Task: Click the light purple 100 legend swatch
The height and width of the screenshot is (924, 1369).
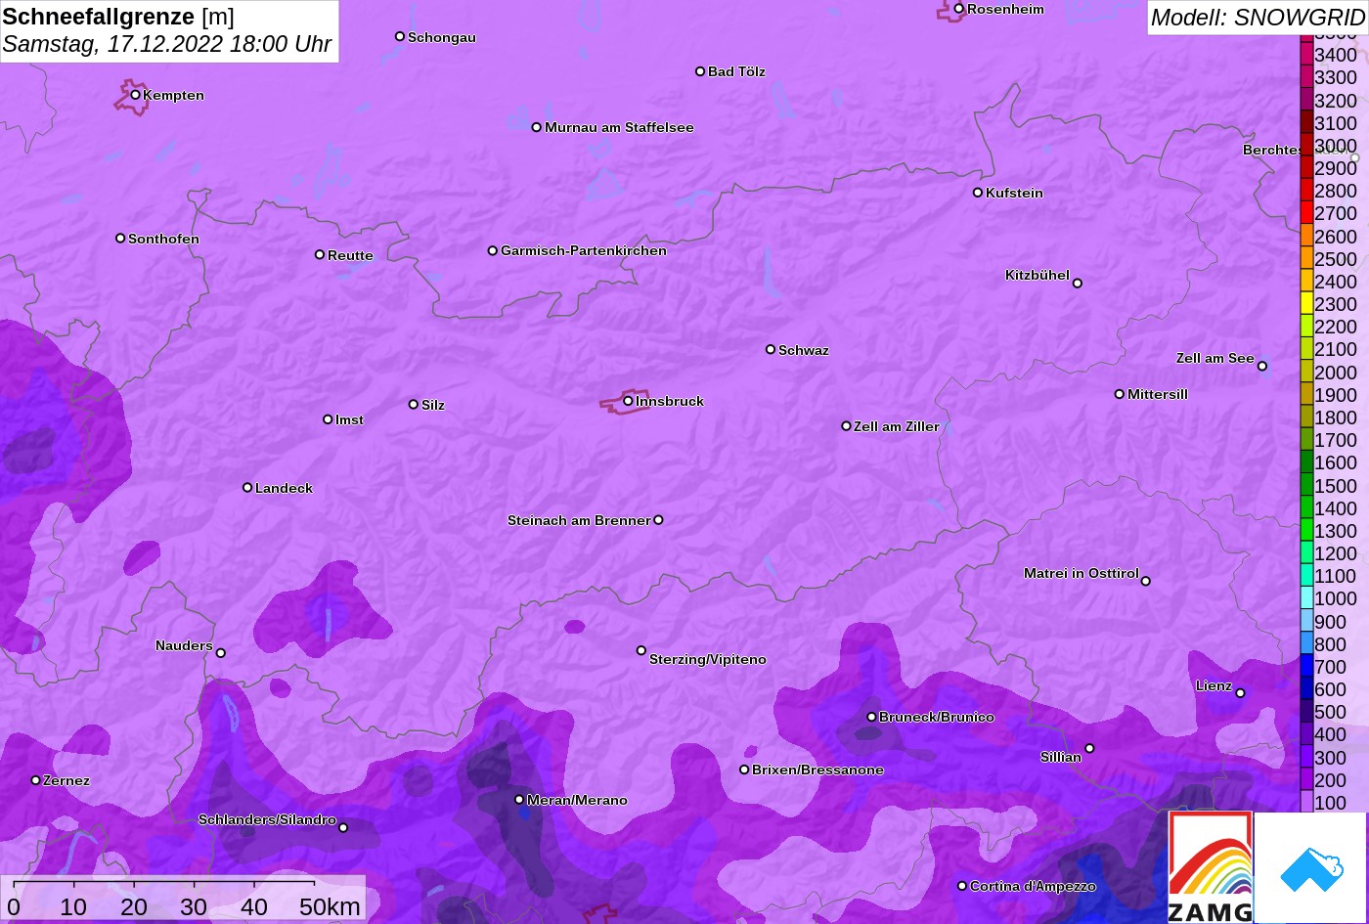Action: tap(1306, 803)
